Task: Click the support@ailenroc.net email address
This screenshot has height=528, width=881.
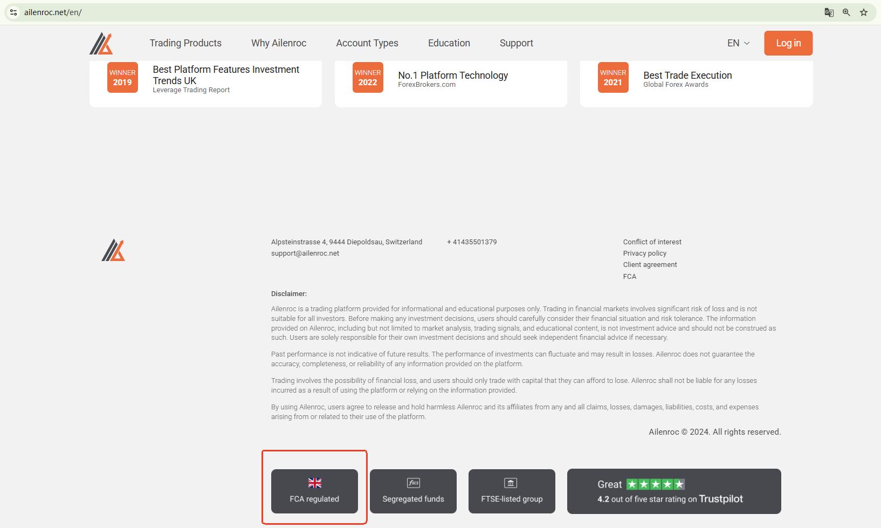Action: click(305, 253)
